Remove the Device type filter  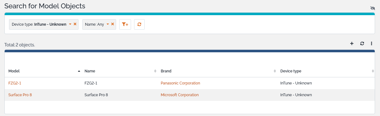tap(75, 24)
